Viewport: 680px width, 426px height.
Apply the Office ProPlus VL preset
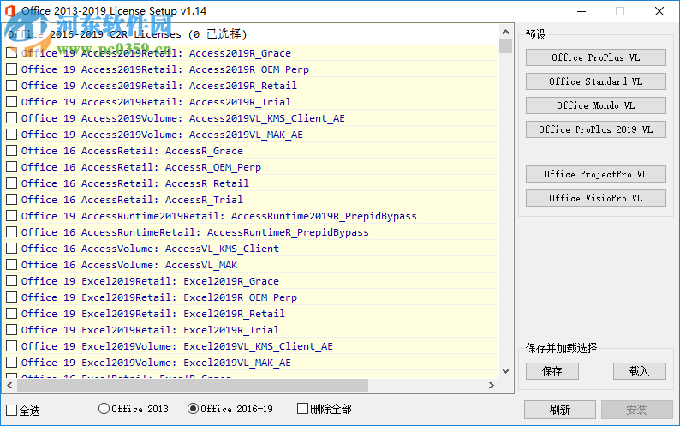[596, 57]
